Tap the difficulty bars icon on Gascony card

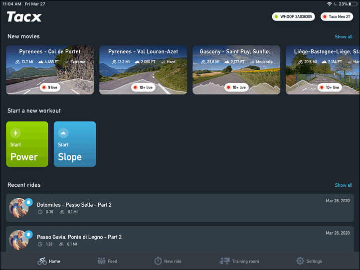coord(252,62)
